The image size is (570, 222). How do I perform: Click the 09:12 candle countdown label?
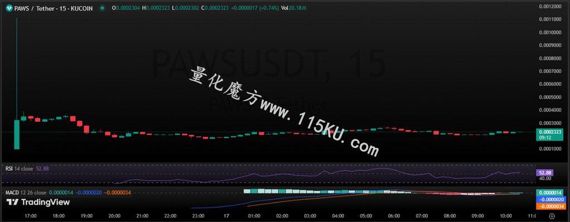tap(544, 138)
